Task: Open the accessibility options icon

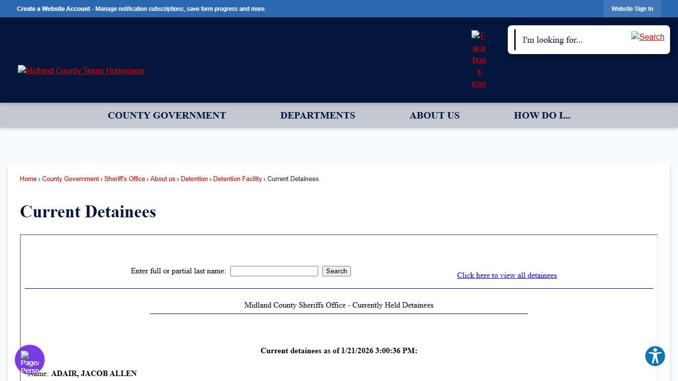Action: point(655,356)
